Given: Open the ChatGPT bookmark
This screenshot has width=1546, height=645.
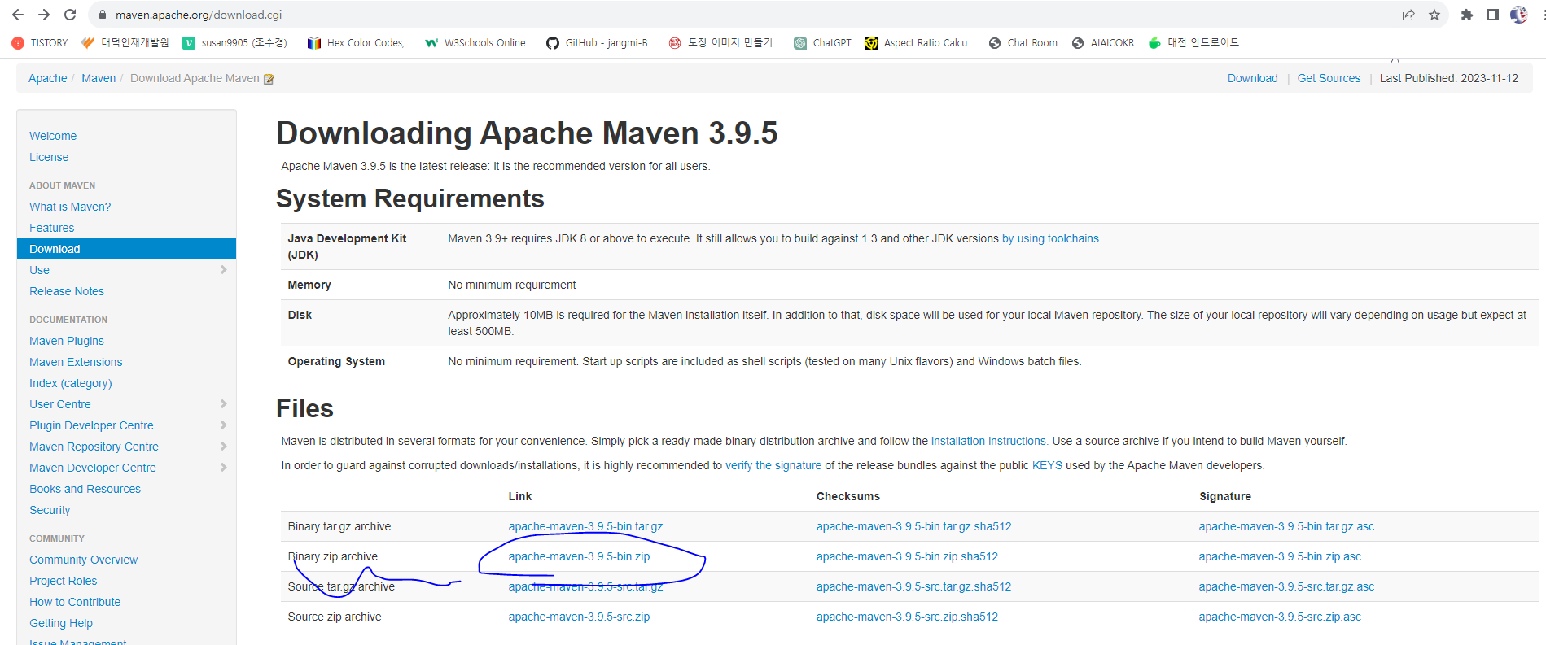Looking at the screenshot, I should [x=823, y=43].
